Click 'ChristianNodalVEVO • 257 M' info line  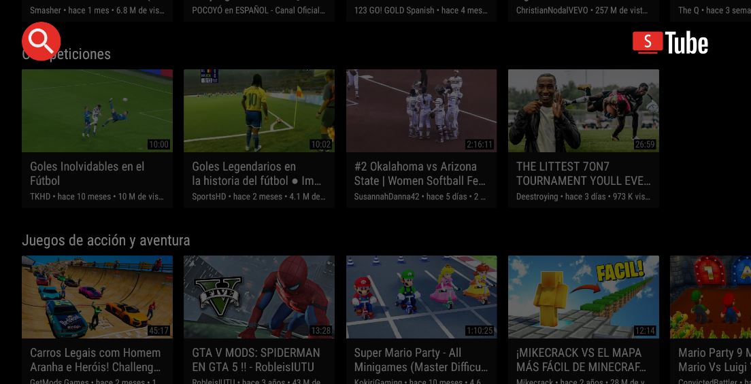pos(583,10)
